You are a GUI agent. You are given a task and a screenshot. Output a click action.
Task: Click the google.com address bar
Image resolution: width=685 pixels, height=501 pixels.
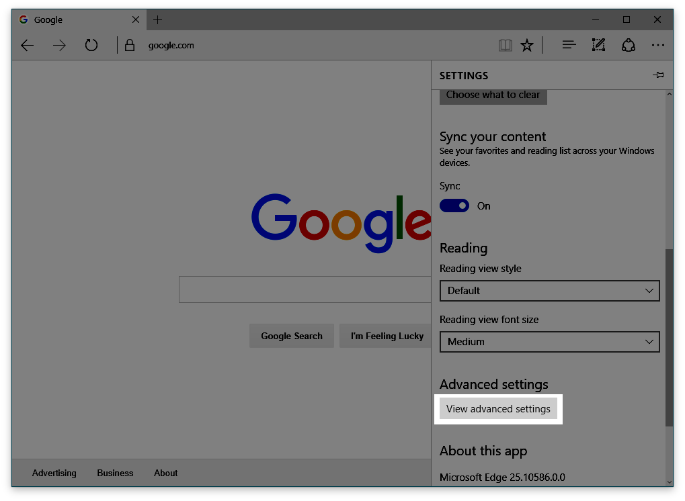171,46
